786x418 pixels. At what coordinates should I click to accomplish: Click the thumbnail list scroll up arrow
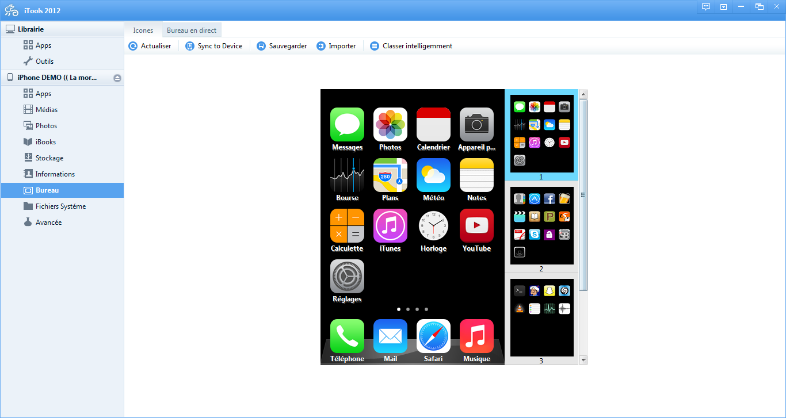tap(583, 94)
